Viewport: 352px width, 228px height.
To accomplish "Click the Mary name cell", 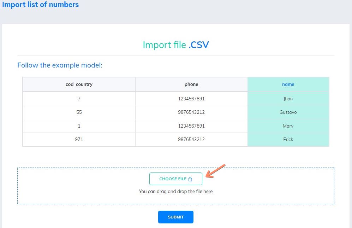I will [288, 126].
